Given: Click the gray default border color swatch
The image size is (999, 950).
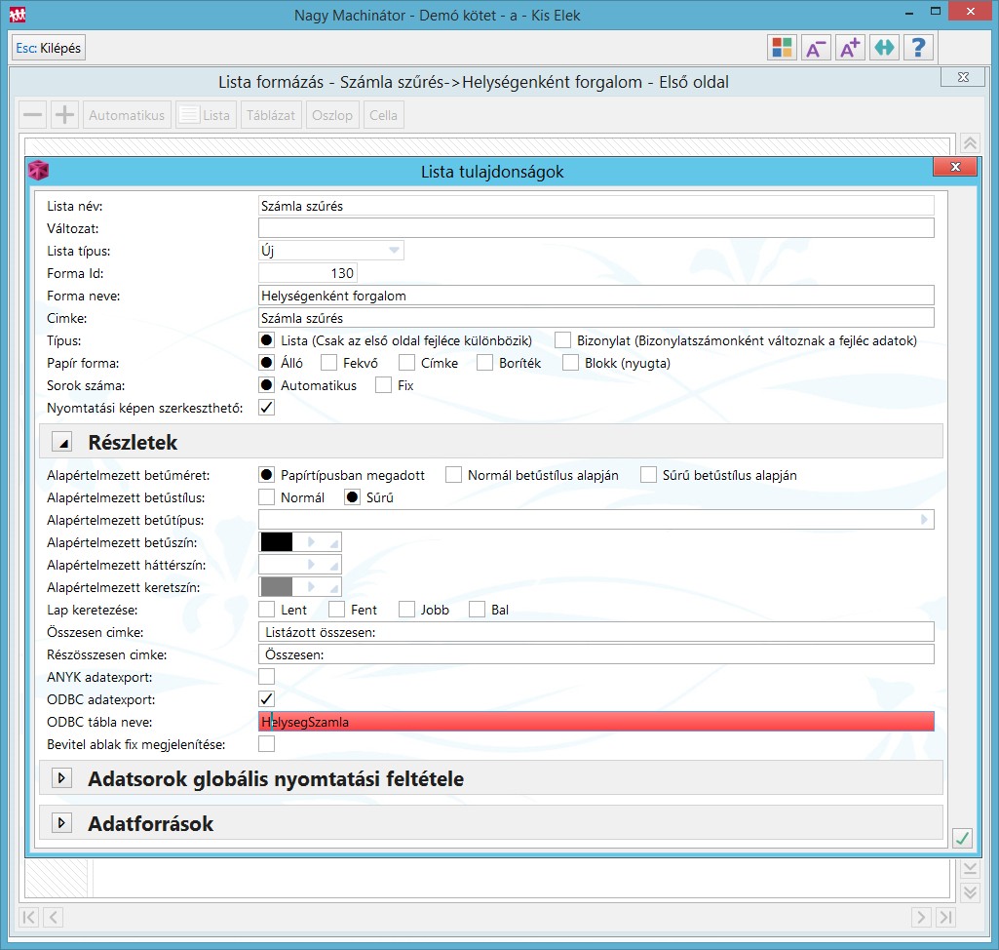Looking at the screenshot, I should click(277, 586).
